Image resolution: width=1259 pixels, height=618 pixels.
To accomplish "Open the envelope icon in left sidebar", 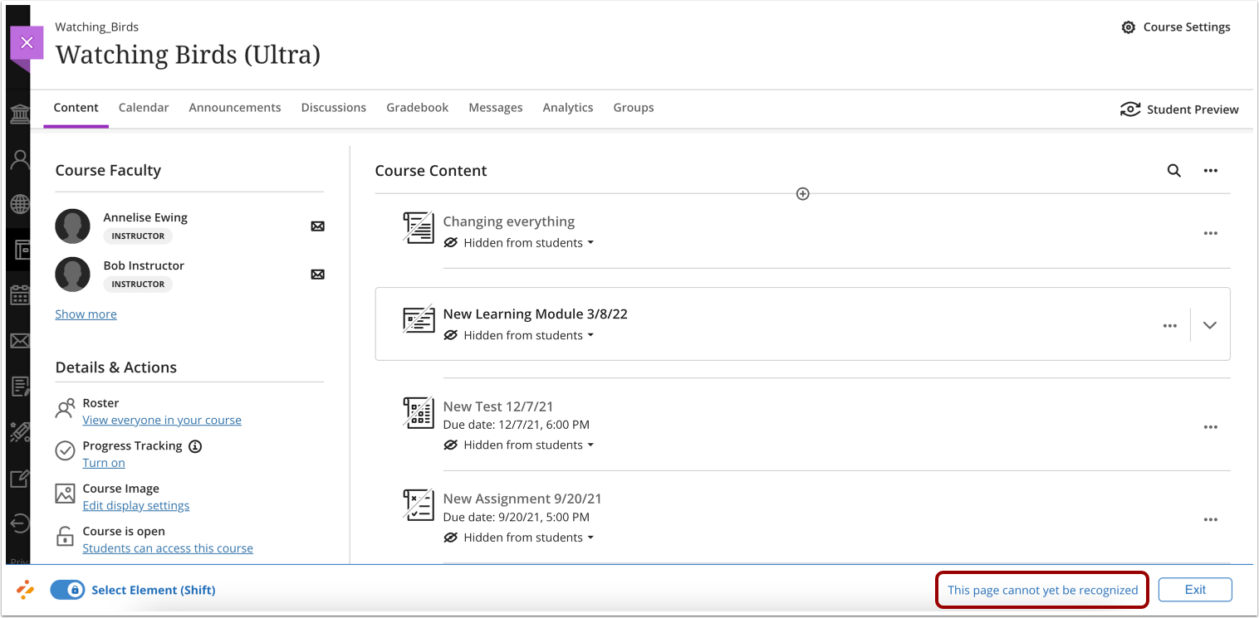I will [20, 341].
